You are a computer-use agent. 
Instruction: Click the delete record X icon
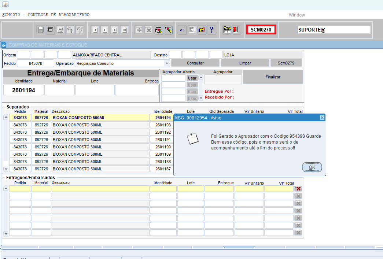click(148, 30)
